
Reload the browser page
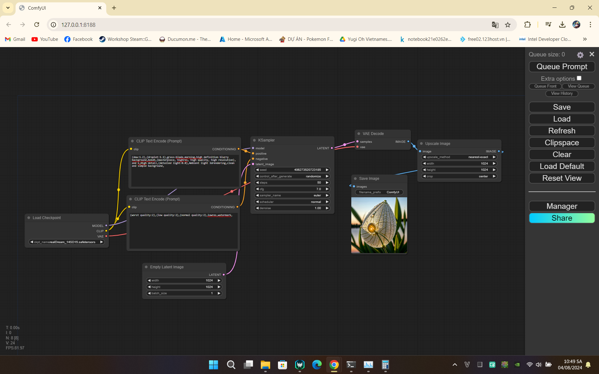pos(37,25)
